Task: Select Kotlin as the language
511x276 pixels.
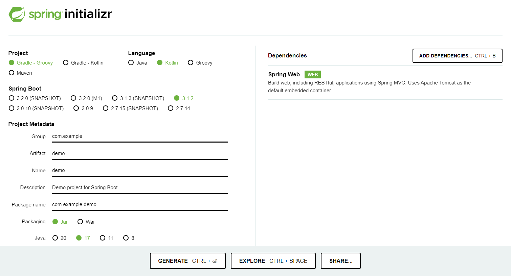Action: 168,63
